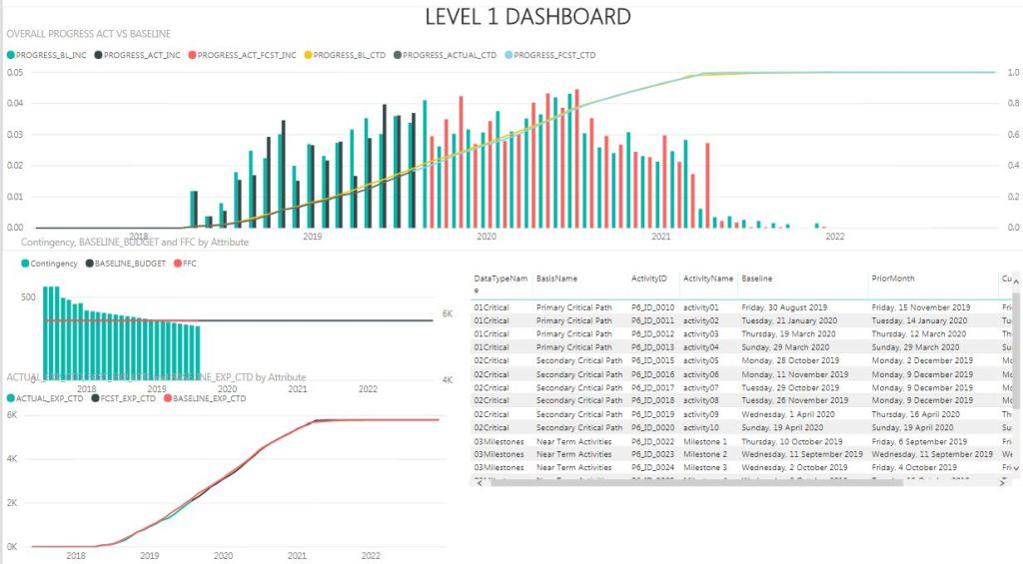Sort table by DataTypeName column header
The height and width of the screenshot is (564, 1023).
(501, 283)
